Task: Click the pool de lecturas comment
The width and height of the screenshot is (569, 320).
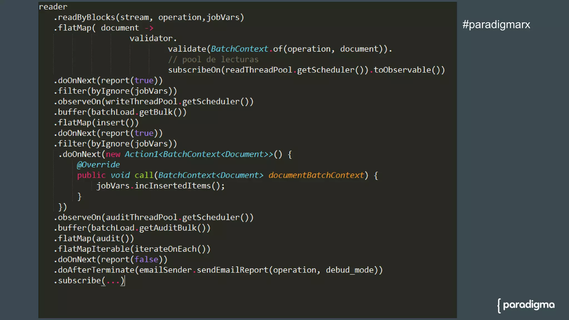Action: pos(213,59)
